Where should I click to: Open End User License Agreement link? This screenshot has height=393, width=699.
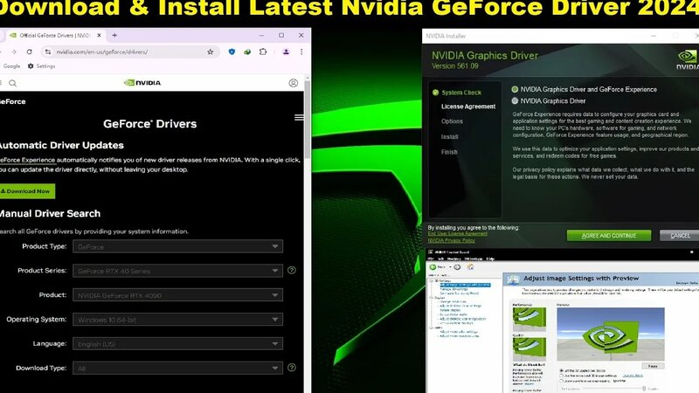pyautogui.click(x=457, y=233)
